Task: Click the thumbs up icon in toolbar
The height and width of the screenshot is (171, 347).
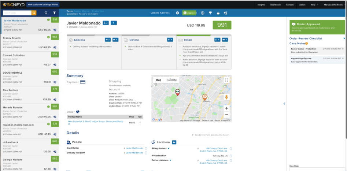Action: [x=218, y=13]
